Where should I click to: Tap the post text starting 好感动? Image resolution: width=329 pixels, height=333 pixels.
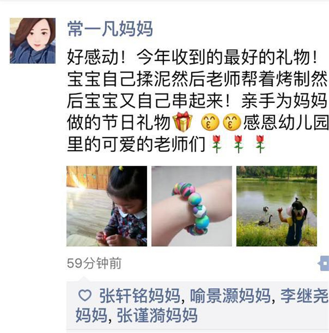tap(197, 101)
